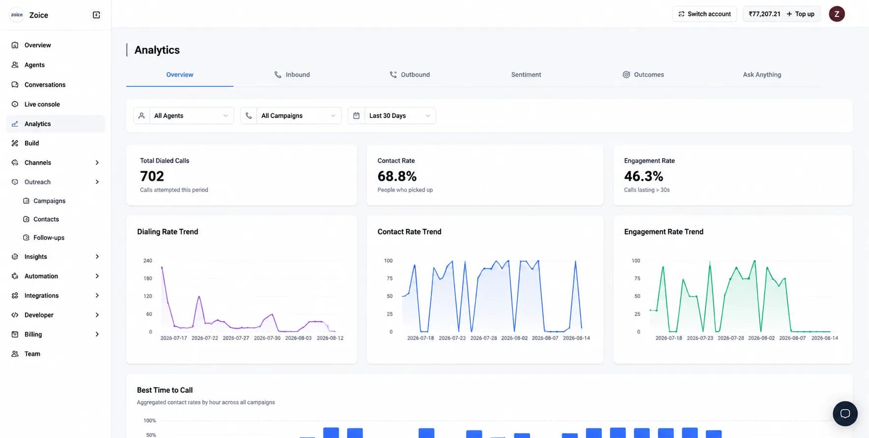Click the Automation icon
The height and width of the screenshot is (438, 869).
coord(15,276)
